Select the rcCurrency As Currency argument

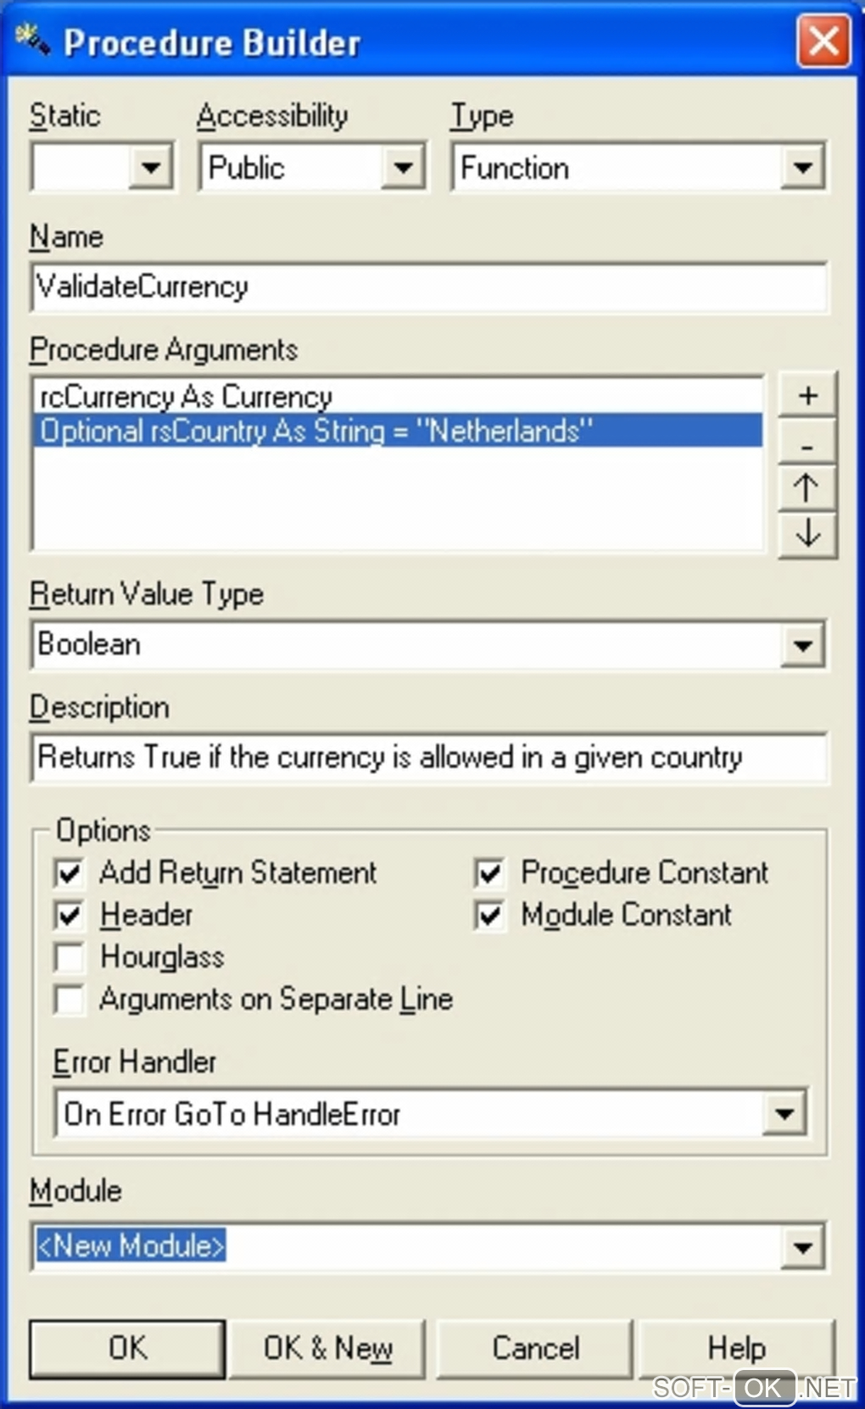(187, 397)
